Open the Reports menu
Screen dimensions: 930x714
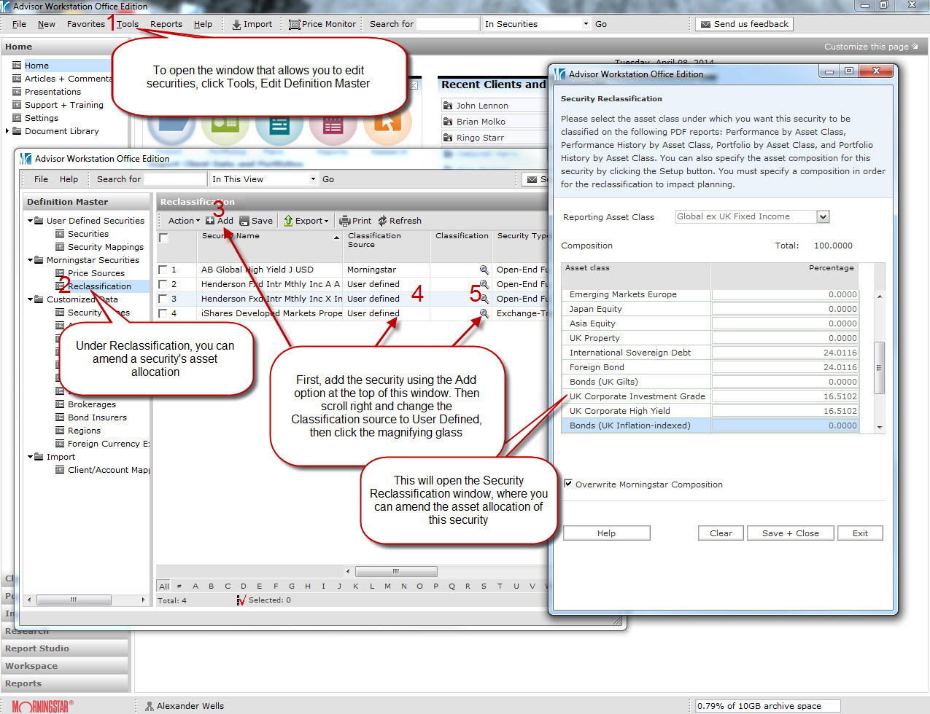coord(166,24)
